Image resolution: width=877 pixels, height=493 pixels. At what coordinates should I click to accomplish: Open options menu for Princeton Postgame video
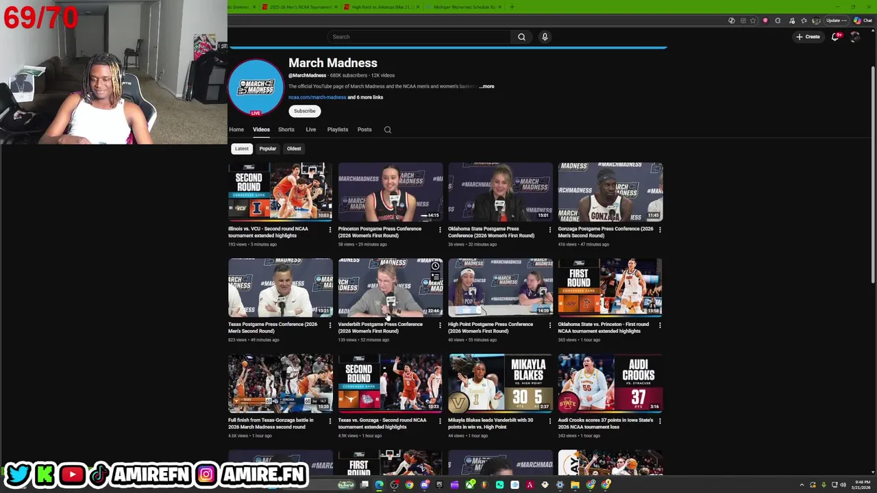[x=440, y=230]
